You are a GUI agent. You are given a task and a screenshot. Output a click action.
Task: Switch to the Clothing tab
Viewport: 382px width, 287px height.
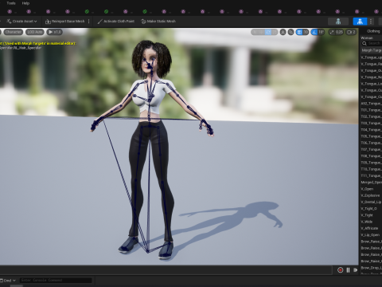pos(373,31)
